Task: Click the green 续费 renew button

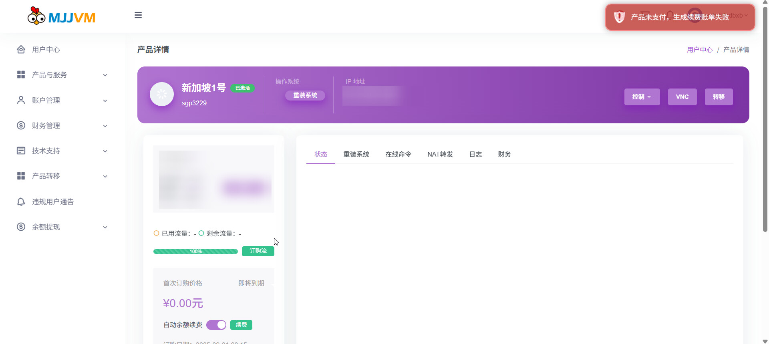Action: 241,325
